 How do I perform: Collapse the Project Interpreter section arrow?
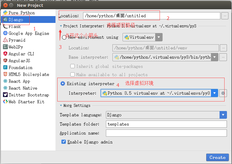tap(61, 26)
